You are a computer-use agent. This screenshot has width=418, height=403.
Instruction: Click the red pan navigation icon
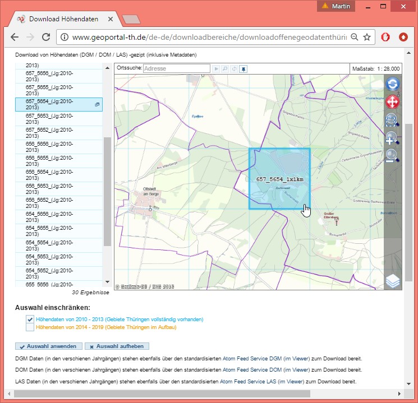tap(392, 102)
